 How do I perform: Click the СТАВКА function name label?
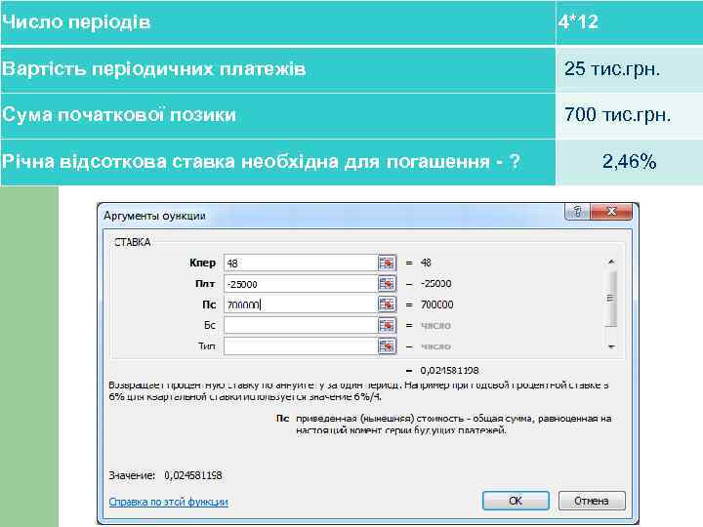pyautogui.click(x=133, y=242)
